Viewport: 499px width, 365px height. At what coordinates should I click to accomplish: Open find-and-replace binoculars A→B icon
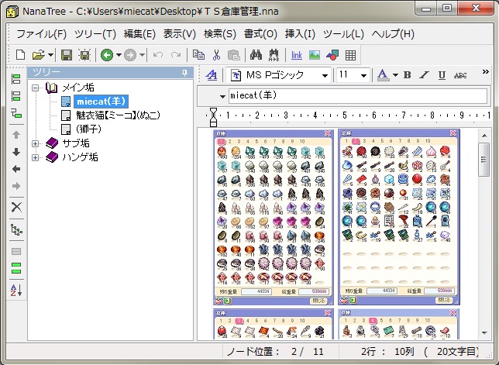pyautogui.click(x=274, y=55)
